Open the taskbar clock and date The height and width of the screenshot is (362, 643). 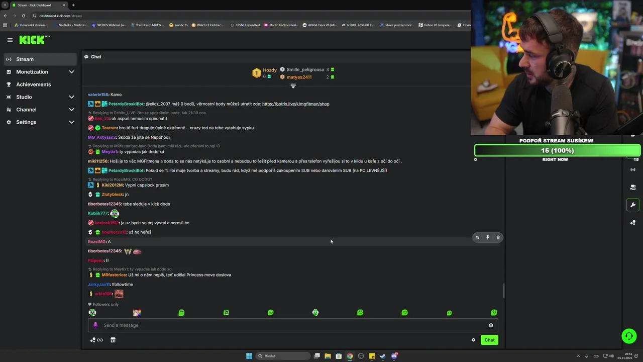pyautogui.click(x=626, y=356)
